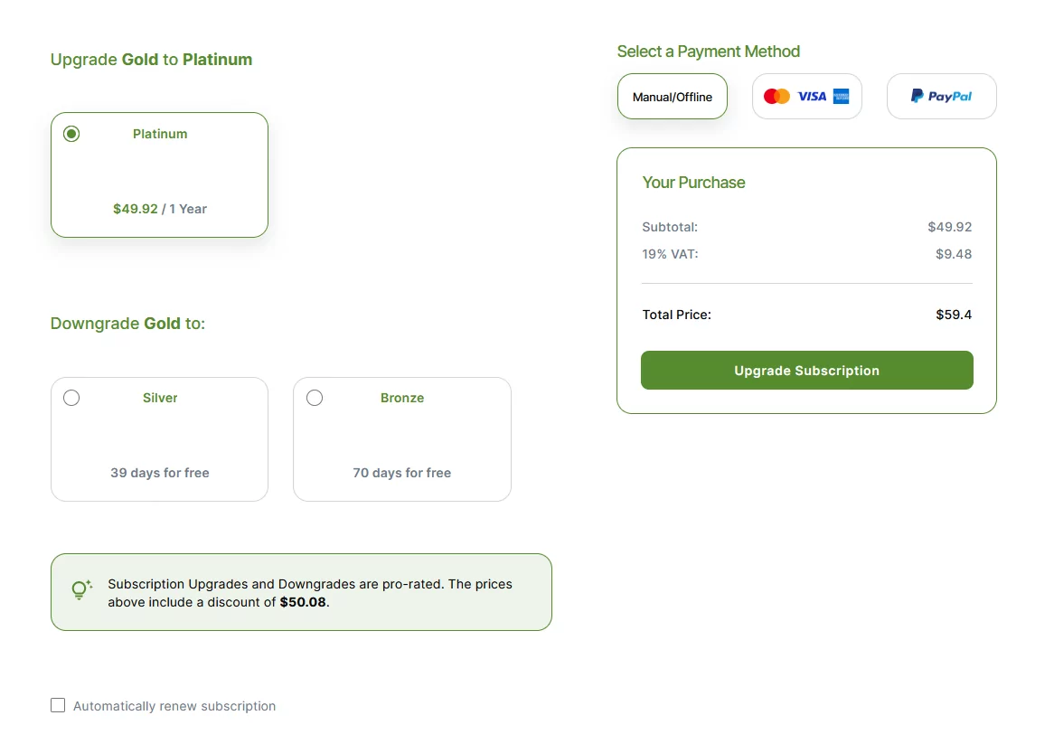
Task: Click the Silver plan name label
Action: click(160, 398)
